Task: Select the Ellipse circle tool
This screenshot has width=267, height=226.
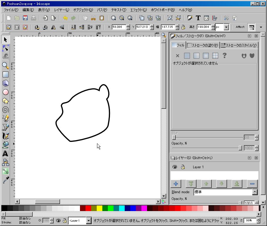Action: point(6,92)
